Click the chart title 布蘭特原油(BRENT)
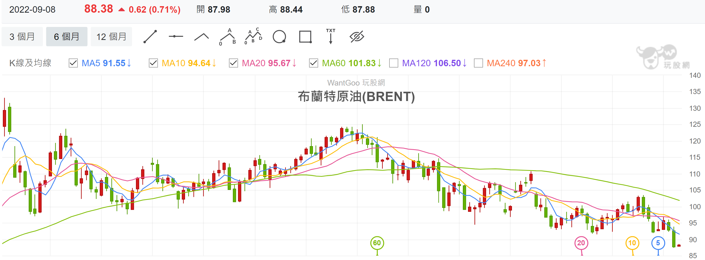 click(x=356, y=97)
